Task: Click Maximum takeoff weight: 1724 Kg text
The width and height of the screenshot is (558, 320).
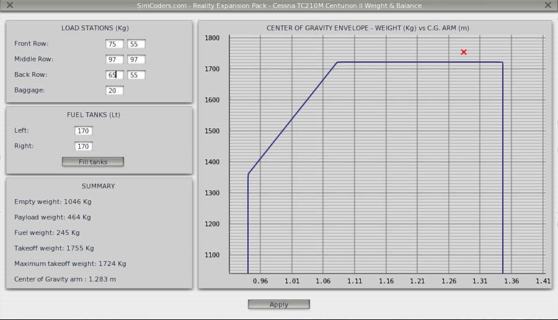Action: click(70, 264)
